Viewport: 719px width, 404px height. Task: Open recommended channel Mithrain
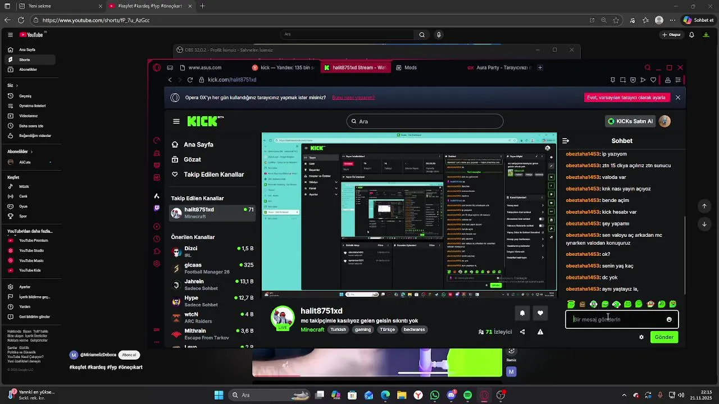point(212,334)
